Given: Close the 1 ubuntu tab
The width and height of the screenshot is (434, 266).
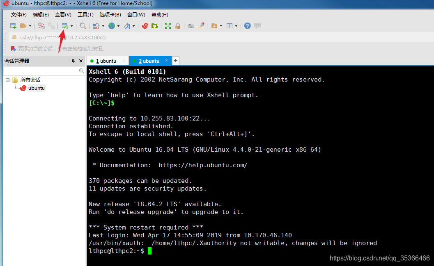Looking at the screenshot, I should pos(124,61).
